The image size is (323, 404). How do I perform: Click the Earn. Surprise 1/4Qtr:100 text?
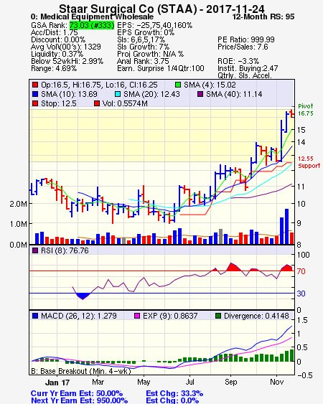click(x=161, y=69)
